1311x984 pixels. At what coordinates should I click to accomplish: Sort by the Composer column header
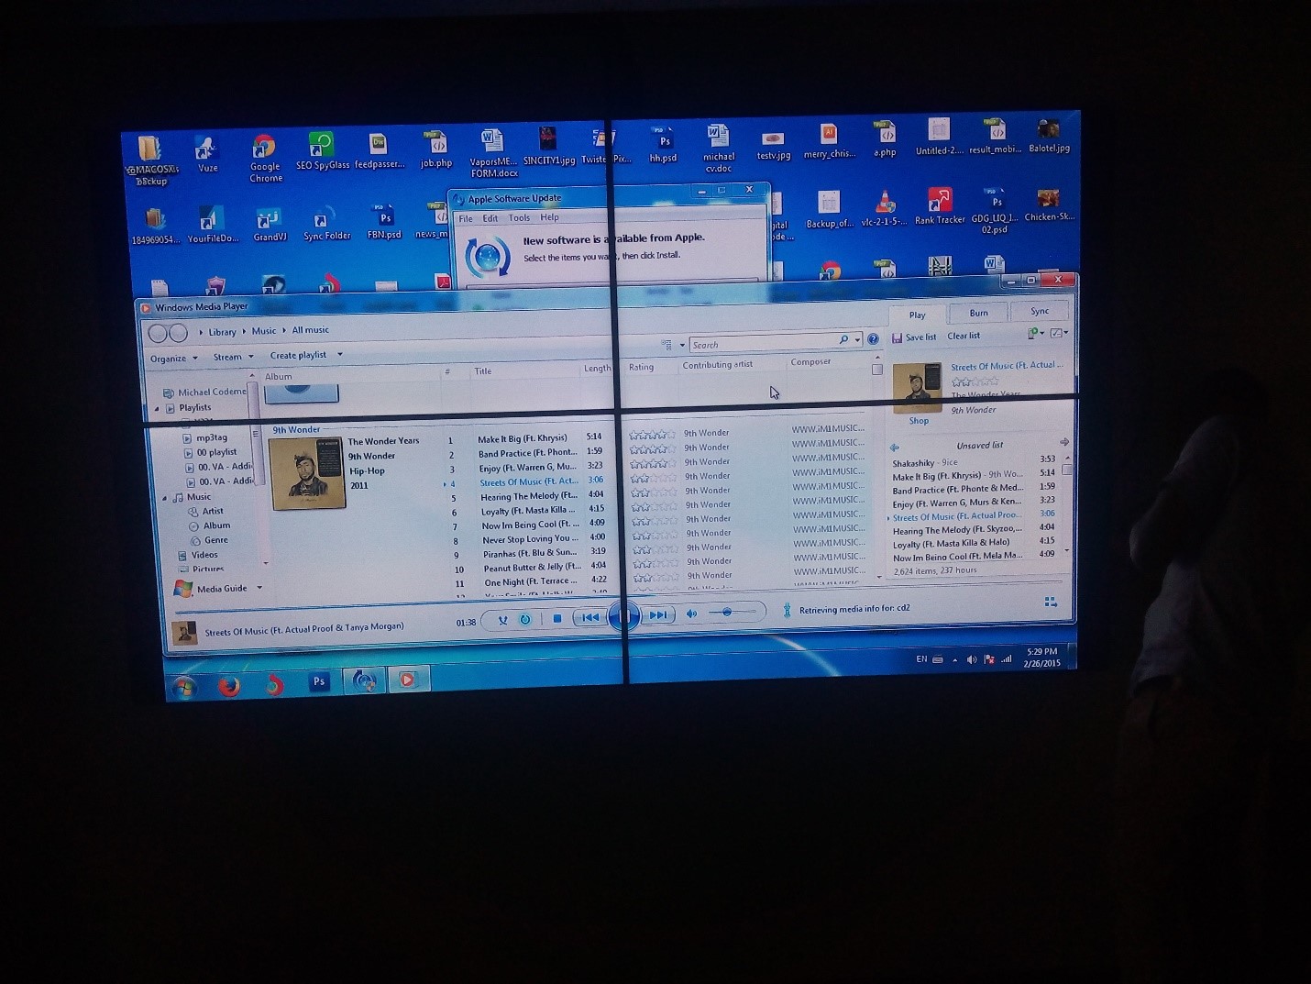(810, 362)
